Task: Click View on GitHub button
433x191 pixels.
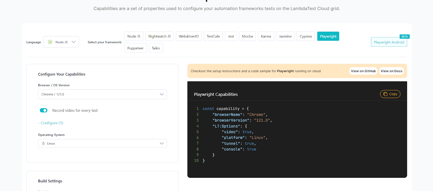Action: click(x=363, y=71)
